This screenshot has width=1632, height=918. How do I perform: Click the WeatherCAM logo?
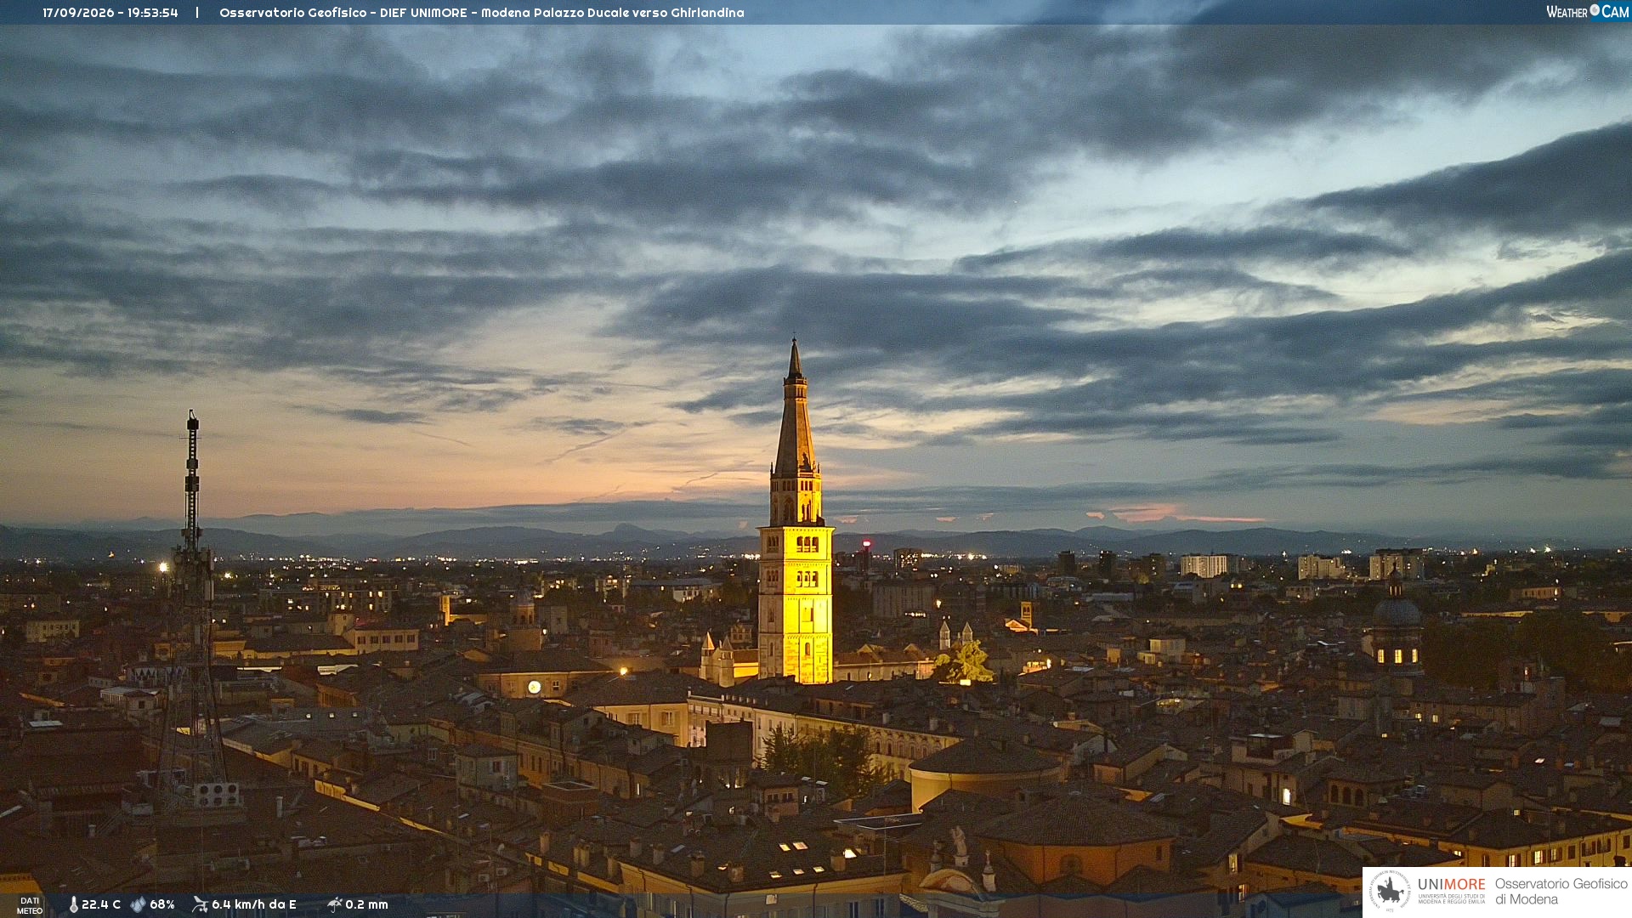tap(1587, 12)
